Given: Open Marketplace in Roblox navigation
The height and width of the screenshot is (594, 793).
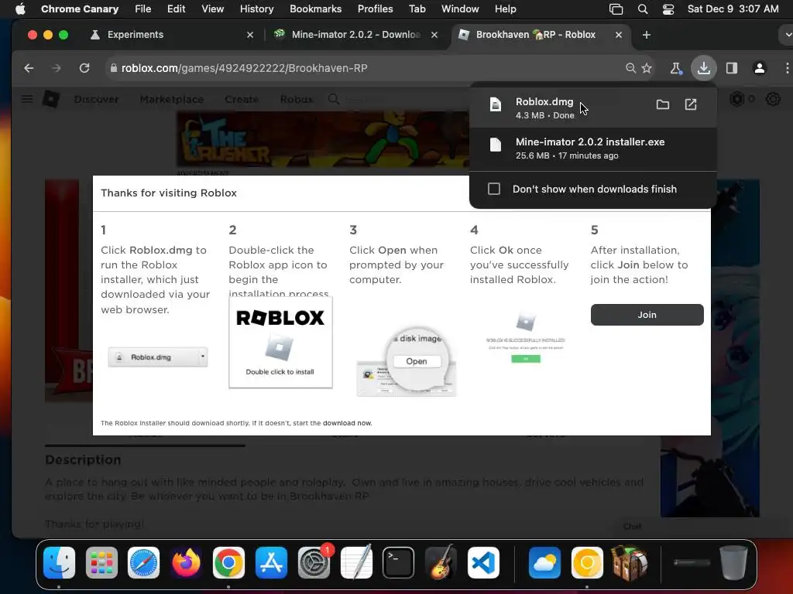Looking at the screenshot, I should tap(171, 100).
